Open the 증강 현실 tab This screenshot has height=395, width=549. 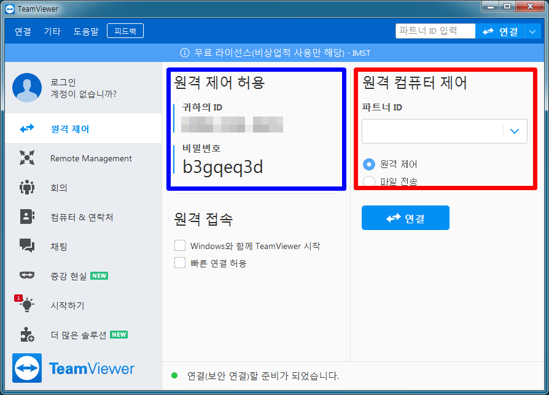(x=84, y=275)
